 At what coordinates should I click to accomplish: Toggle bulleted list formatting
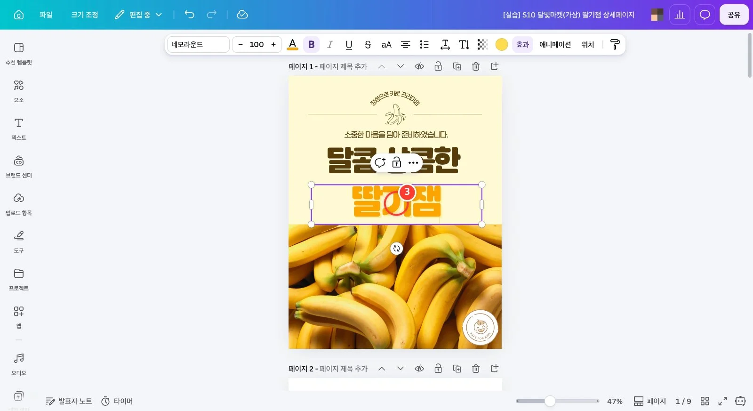pos(424,44)
